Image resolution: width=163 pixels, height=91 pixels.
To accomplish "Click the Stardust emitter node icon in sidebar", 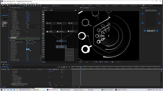I will [x=43, y=12].
